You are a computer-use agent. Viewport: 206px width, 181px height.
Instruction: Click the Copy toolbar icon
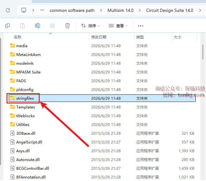pos(8,26)
